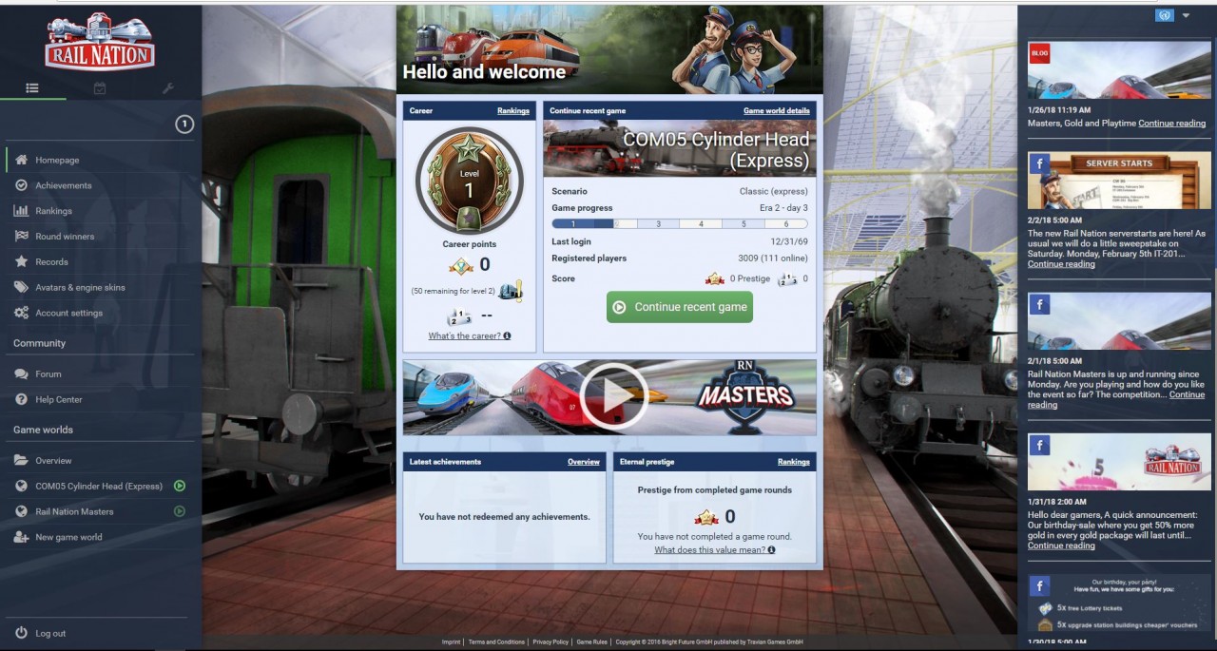Click the podium rank icon in Score row
The image size is (1217, 651).
(788, 278)
